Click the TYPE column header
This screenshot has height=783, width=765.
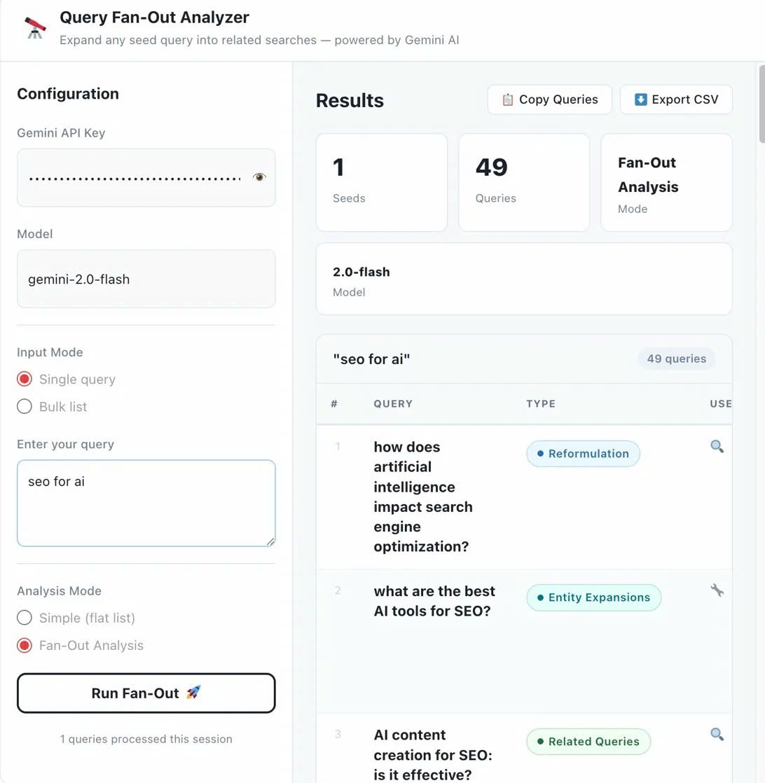541,404
